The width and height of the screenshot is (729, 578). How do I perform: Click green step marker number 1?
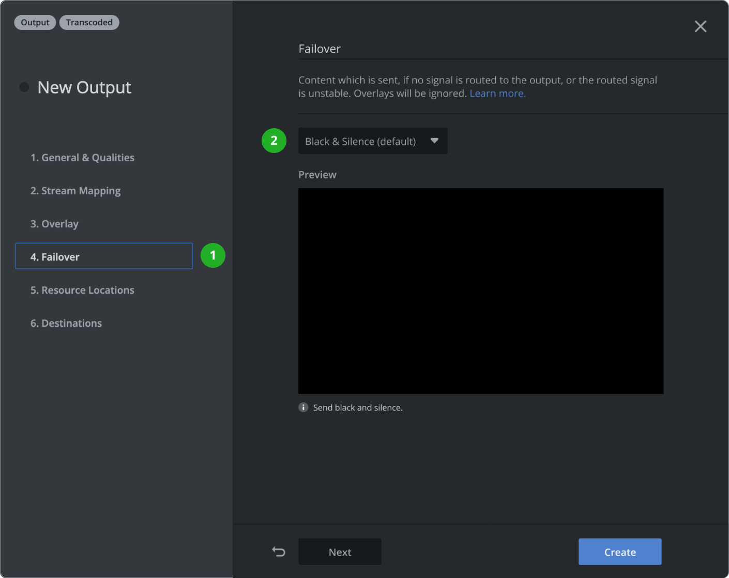212,255
